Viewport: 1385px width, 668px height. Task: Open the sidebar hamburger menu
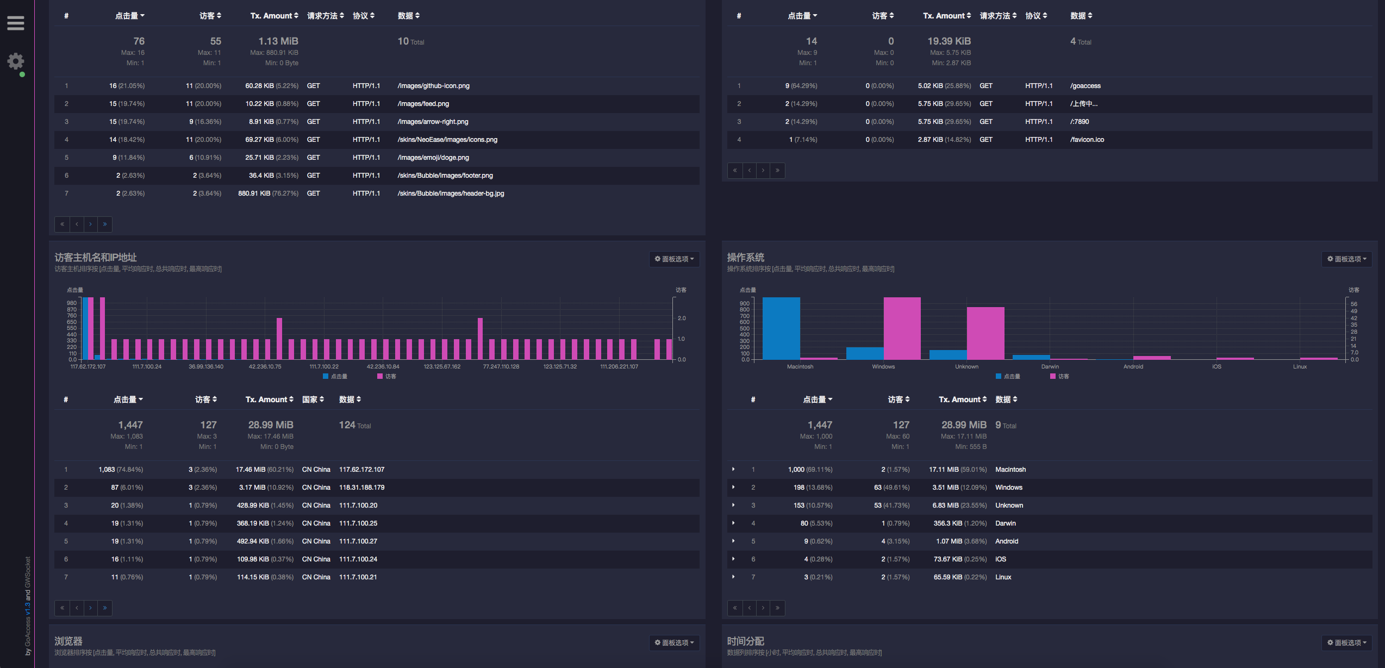(15, 23)
